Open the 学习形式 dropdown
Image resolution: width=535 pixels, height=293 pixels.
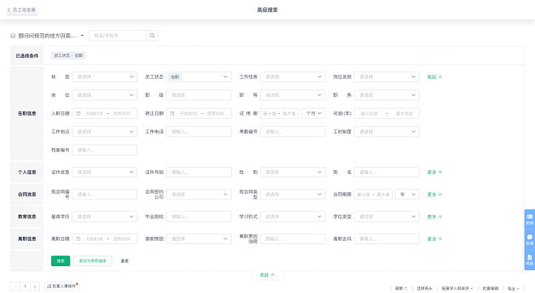point(293,216)
